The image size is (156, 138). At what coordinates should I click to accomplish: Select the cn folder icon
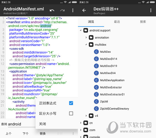(x=86, y=123)
